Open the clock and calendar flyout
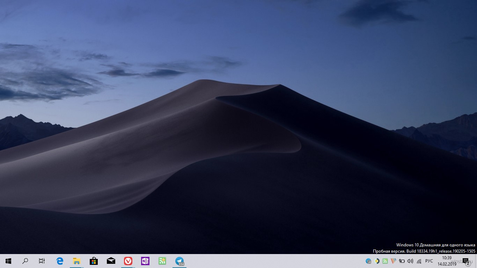Image resolution: width=477 pixels, height=268 pixels. (x=447, y=261)
